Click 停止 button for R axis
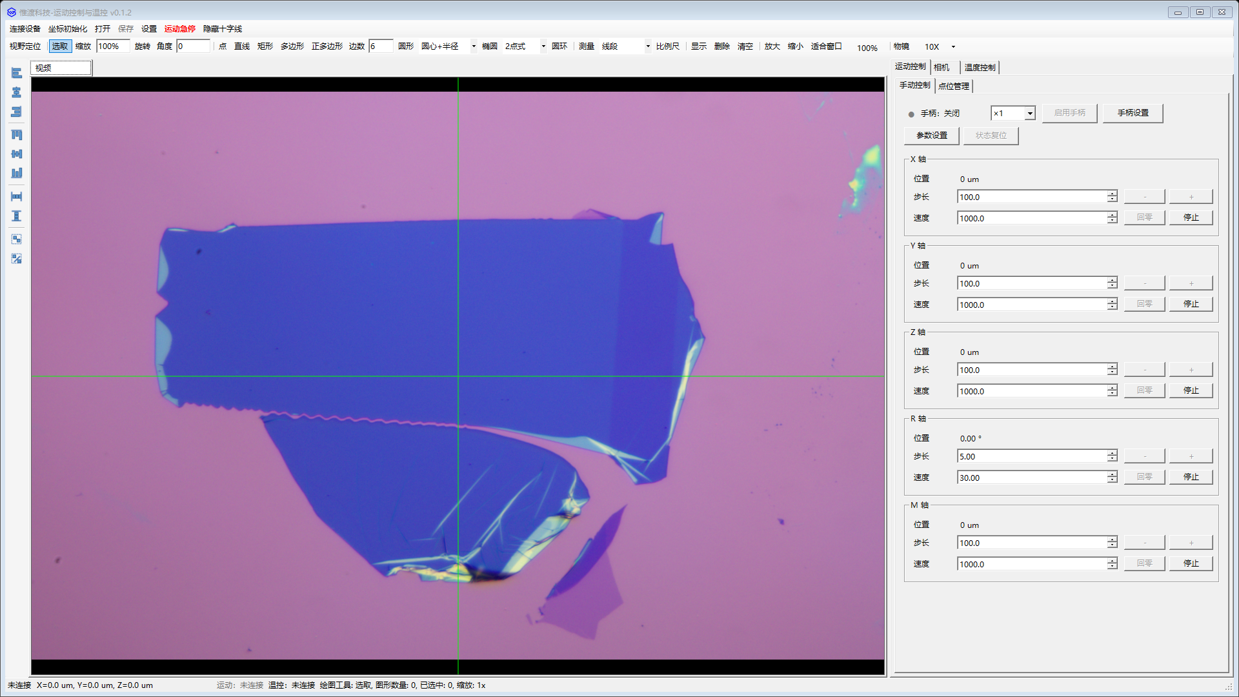Image resolution: width=1239 pixels, height=697 pixels. click(x=1191, y=478)
